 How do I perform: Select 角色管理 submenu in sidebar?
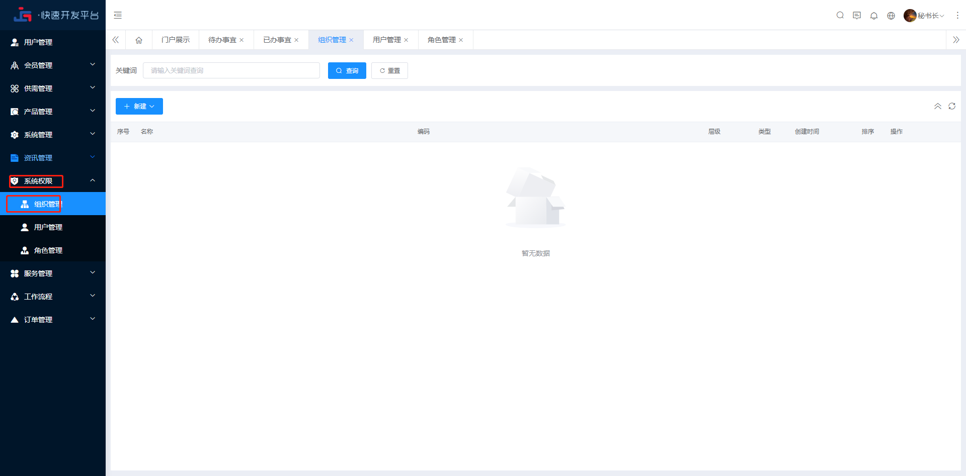pos(53,250)
